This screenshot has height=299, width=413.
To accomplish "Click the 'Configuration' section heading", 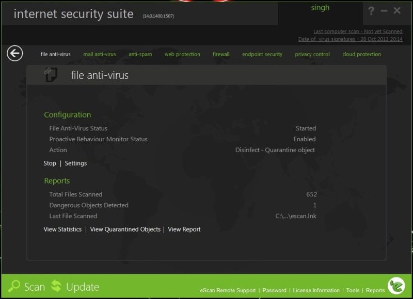I will pos(68,114).
